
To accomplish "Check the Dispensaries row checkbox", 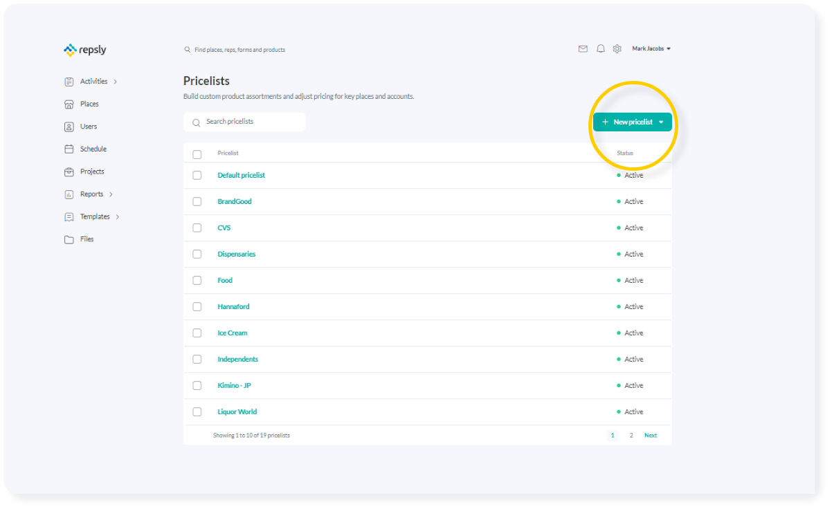I will 197,254.
